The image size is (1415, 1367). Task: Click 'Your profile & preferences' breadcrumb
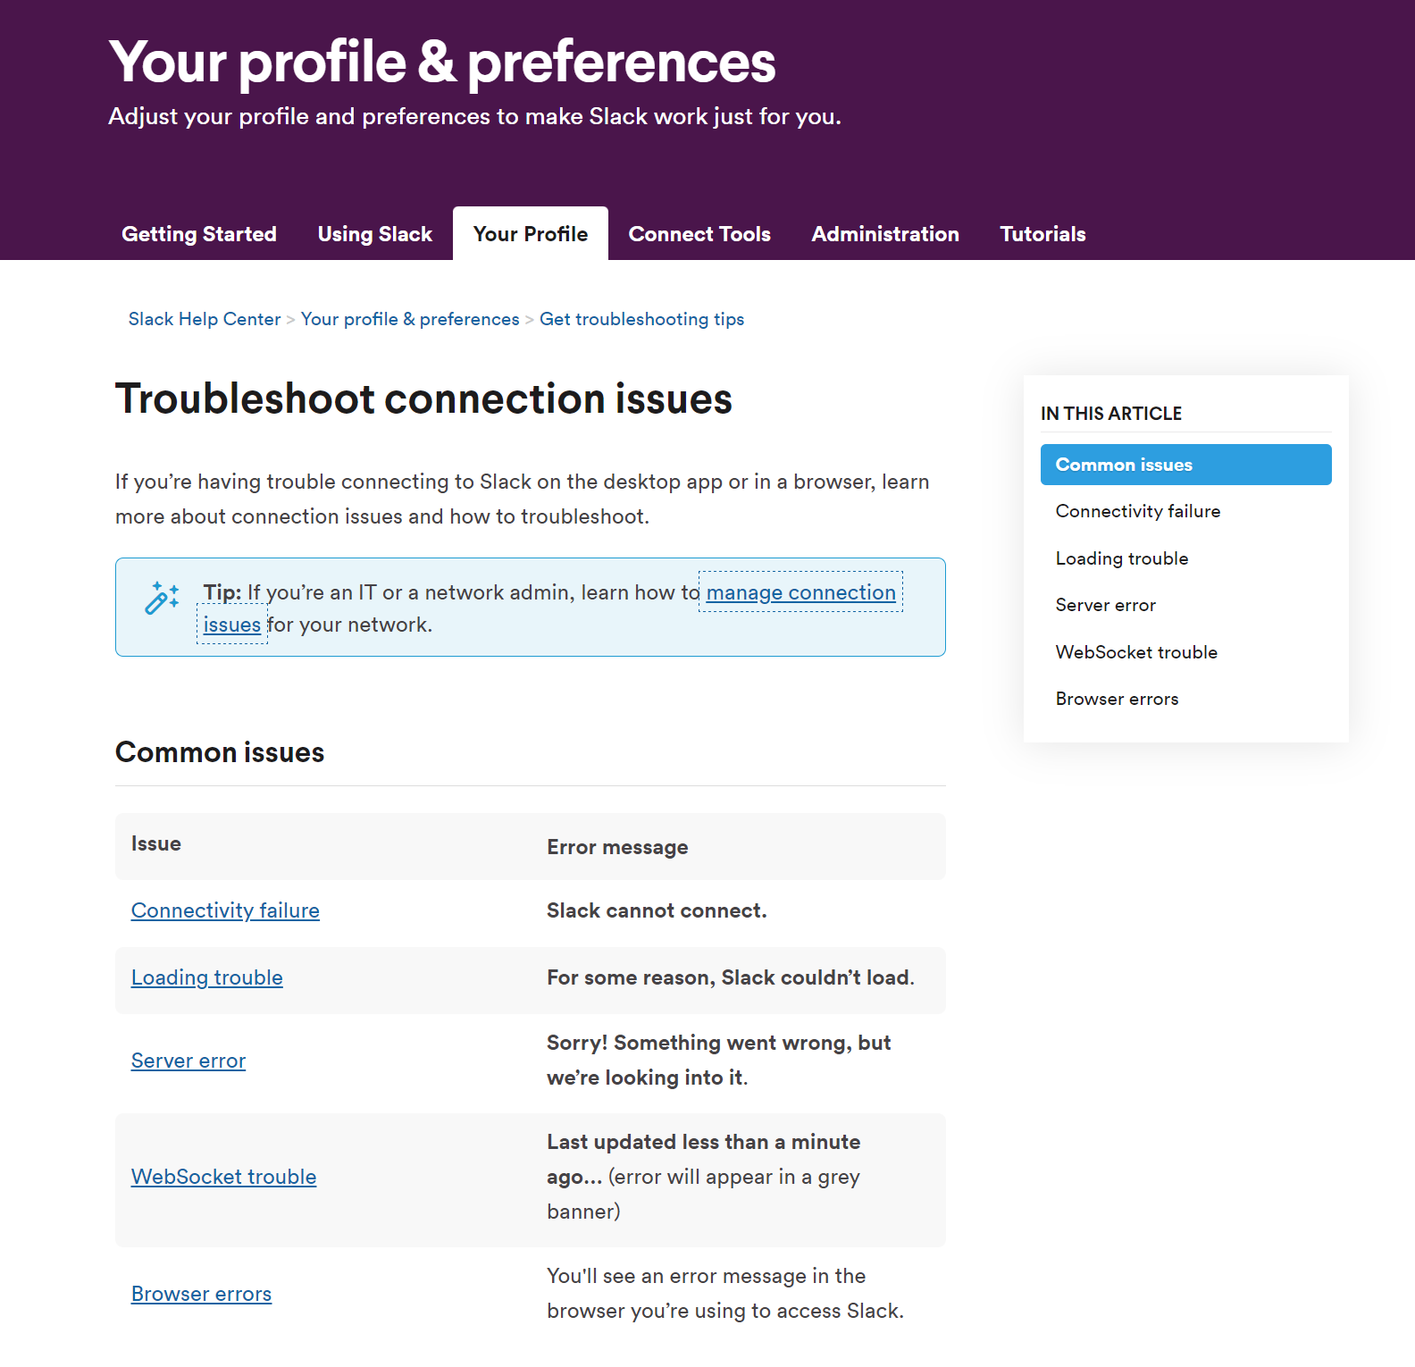(x=409, y=319)
